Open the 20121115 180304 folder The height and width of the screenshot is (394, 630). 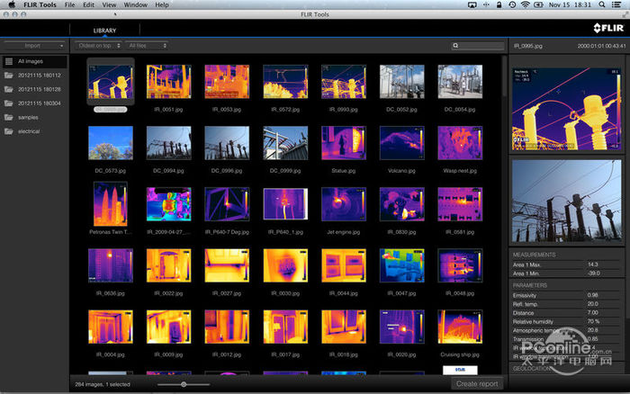(x=39, y=103)
